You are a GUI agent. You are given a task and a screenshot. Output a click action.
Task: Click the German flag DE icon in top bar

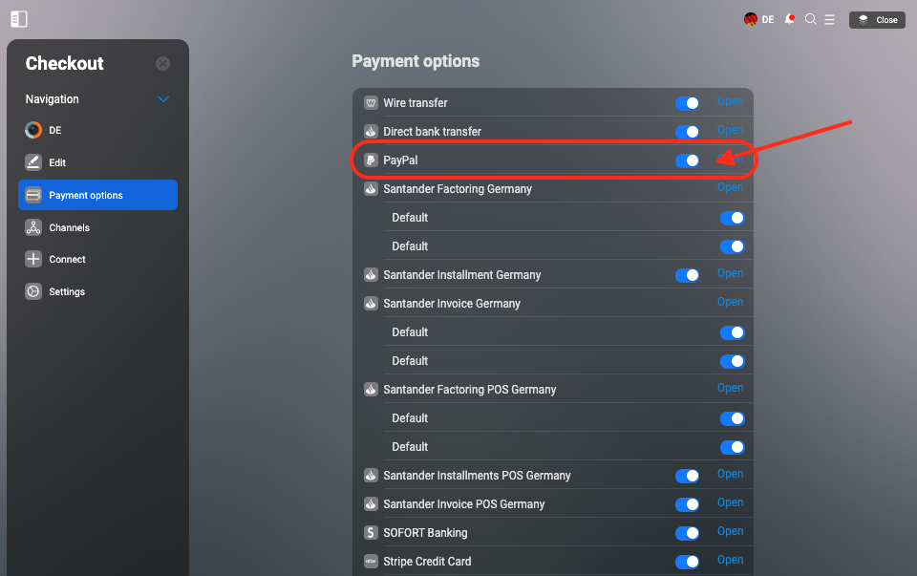pos(758,19)
